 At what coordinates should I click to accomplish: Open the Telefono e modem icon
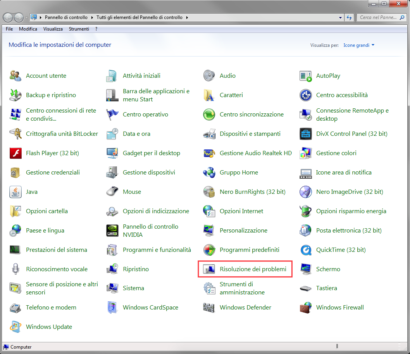coord(15,307)
